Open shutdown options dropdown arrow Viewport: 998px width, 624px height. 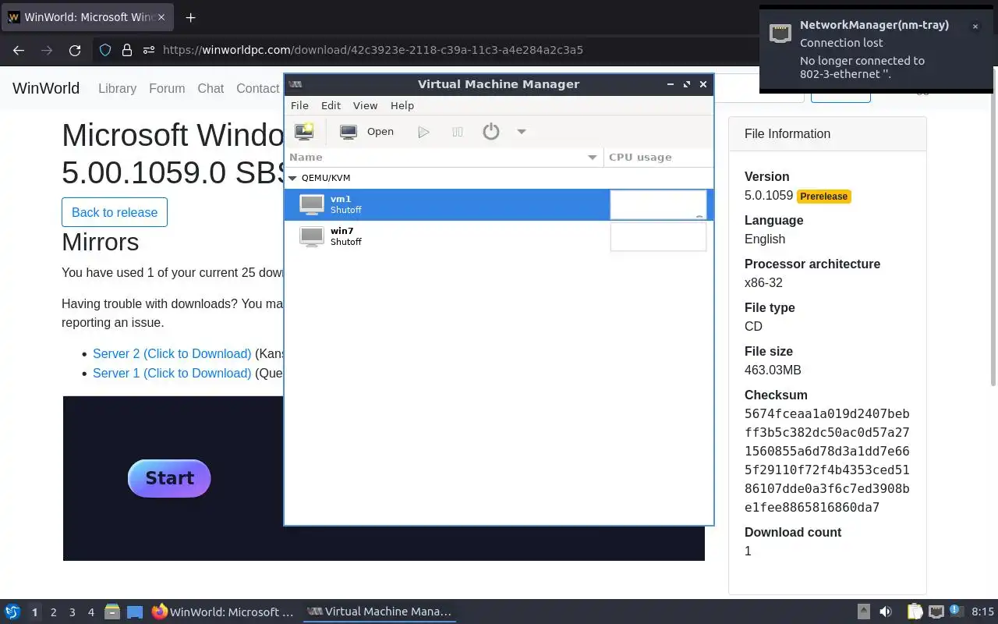click(x=522, y=132)
